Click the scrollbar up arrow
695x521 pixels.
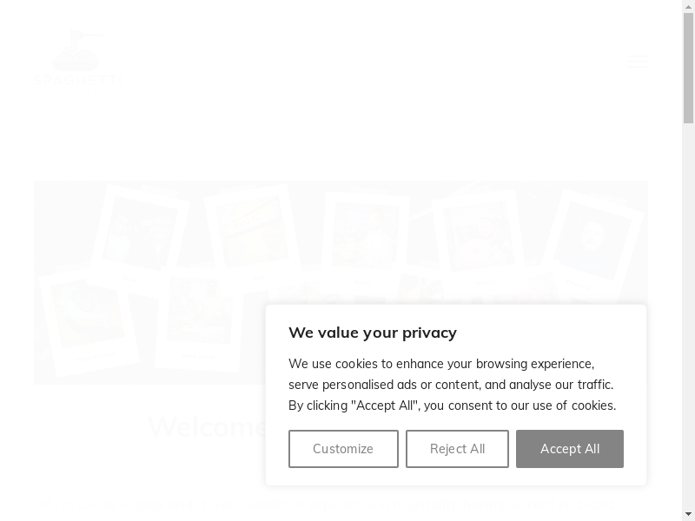(x=688, y=7)
